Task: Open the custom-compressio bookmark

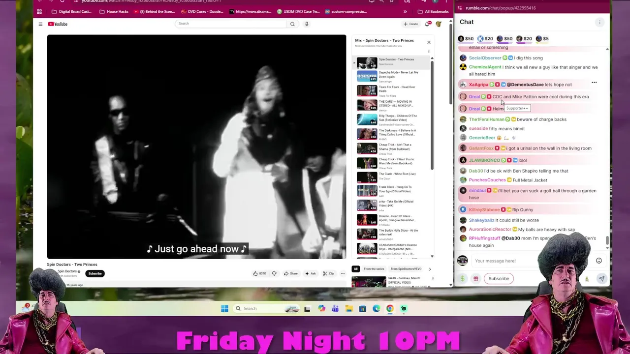Action: (x=346, y=11)
